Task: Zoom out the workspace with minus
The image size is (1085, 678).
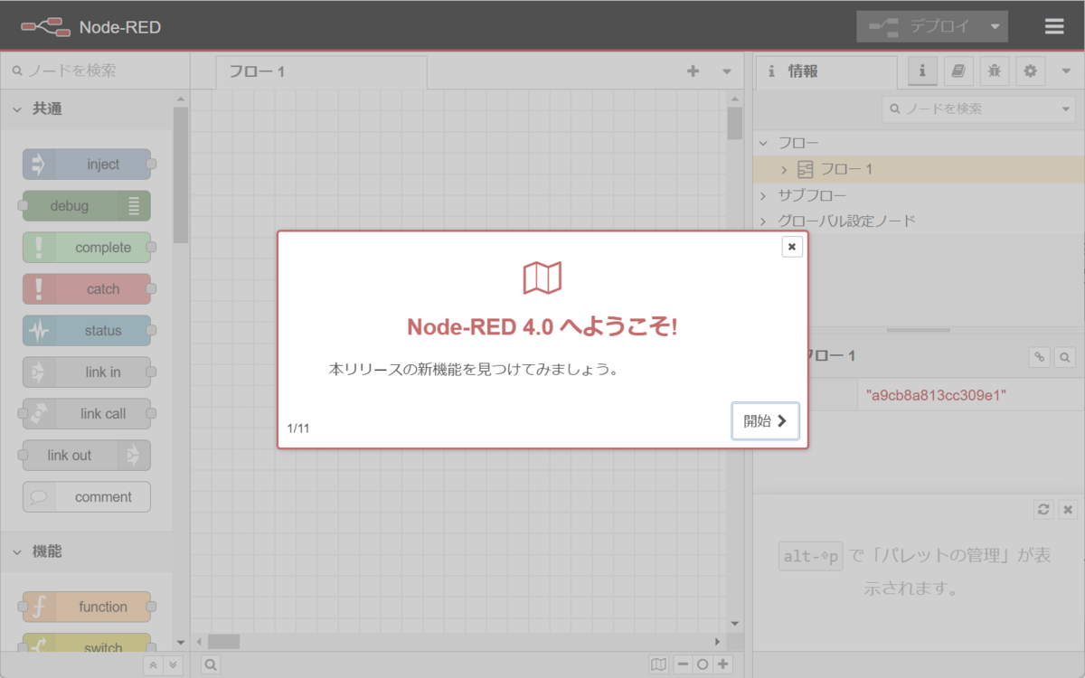Action: click(683, 665)
